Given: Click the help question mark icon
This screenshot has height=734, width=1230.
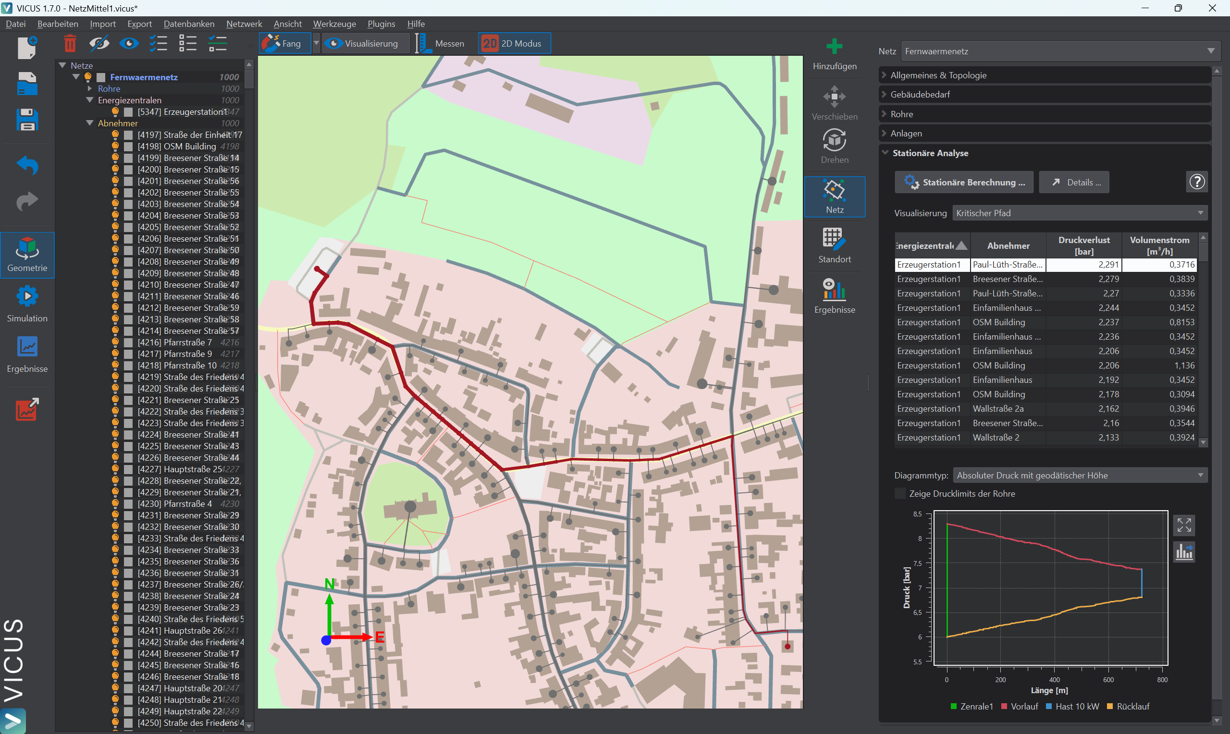Looking at the screenshot, I should tap(1196, 182).
